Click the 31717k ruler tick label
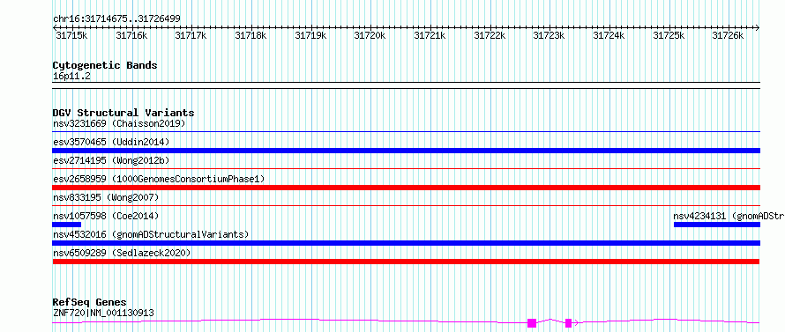The height and width of the screenshot is (332, 785). 191,35
